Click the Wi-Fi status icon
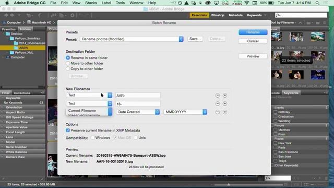The width and height of the screenshot is (334, 188). pos(247,3)
